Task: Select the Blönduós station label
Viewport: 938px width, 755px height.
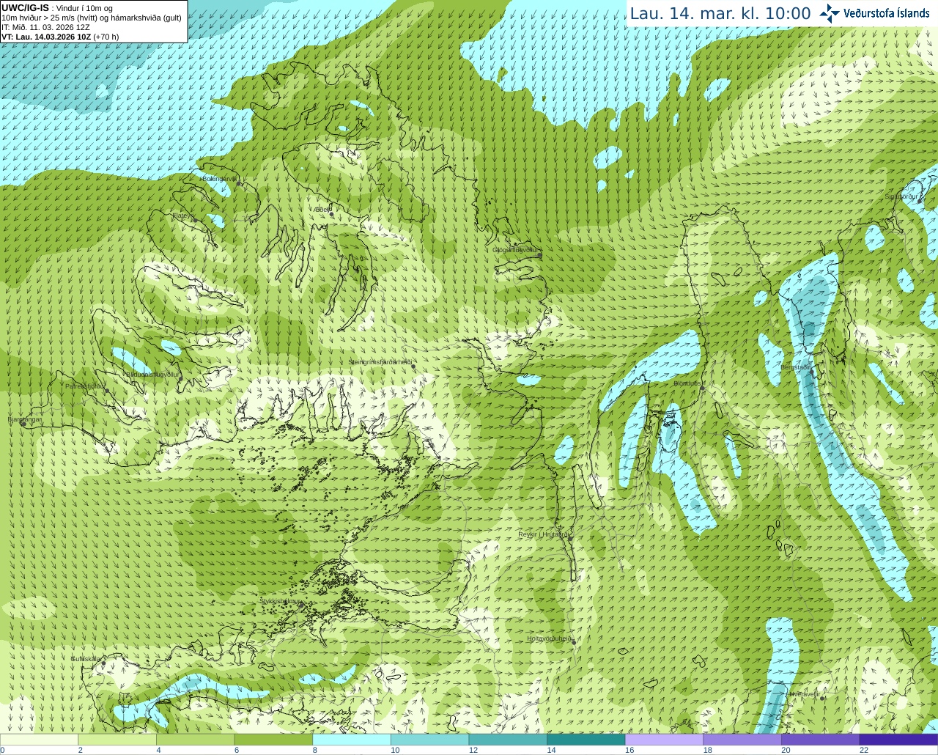Action: pos(687,383)
